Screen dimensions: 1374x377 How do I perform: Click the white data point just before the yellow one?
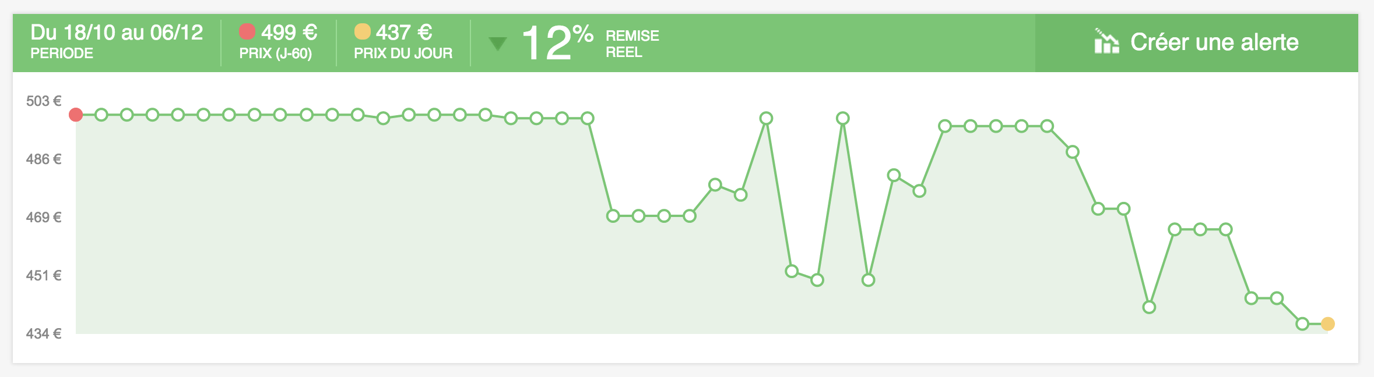(x=1302, y=323)
